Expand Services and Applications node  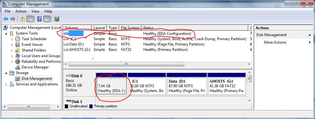point(6,84)
